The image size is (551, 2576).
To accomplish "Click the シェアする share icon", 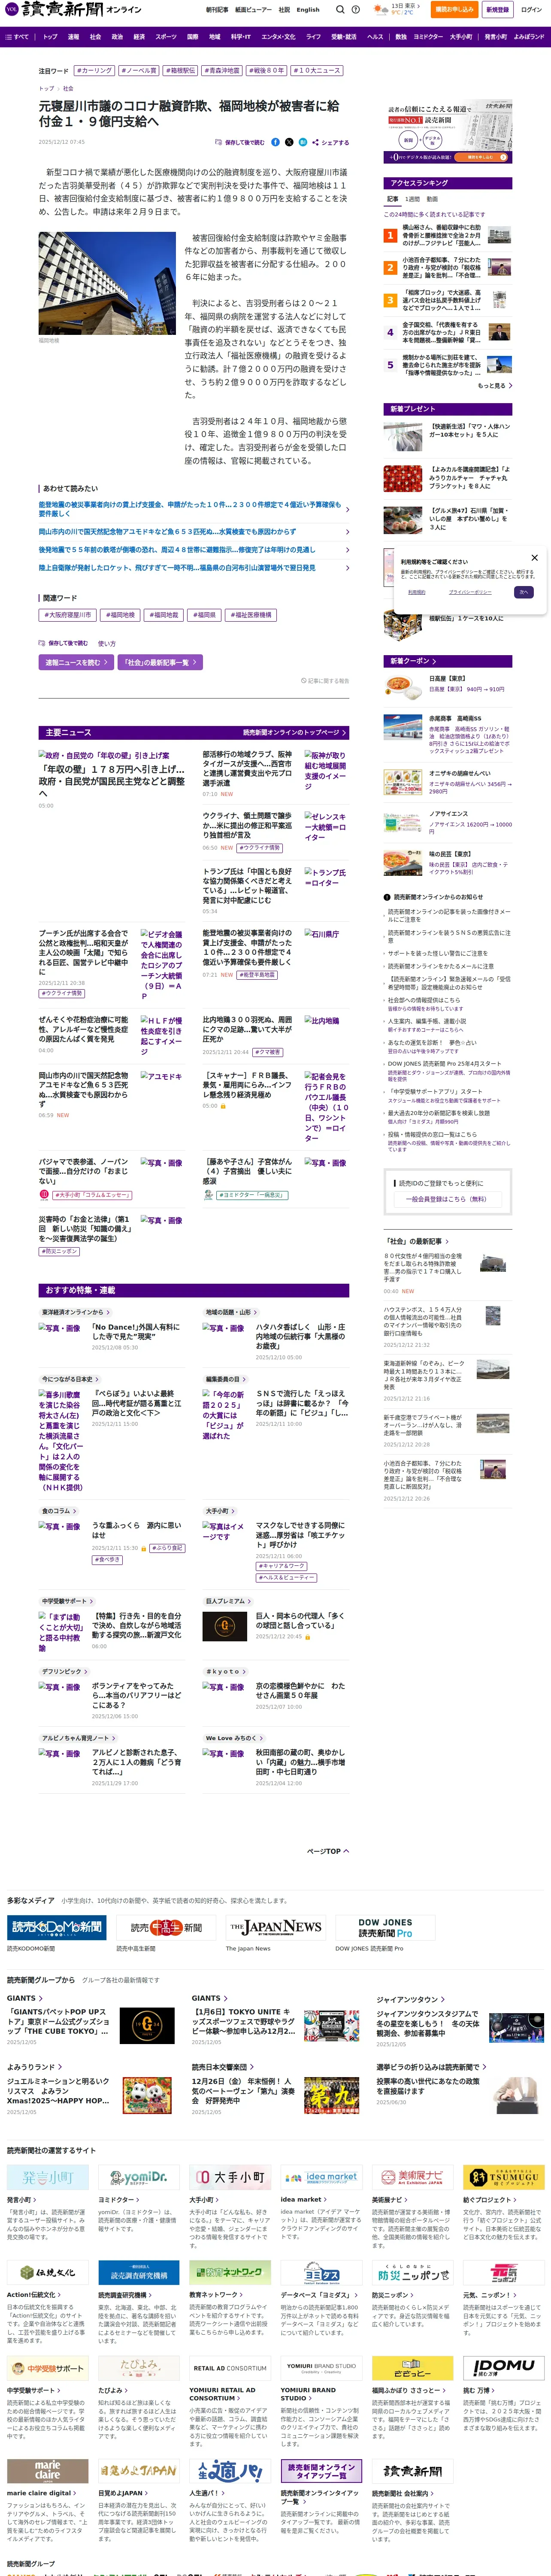I will 331,142.
